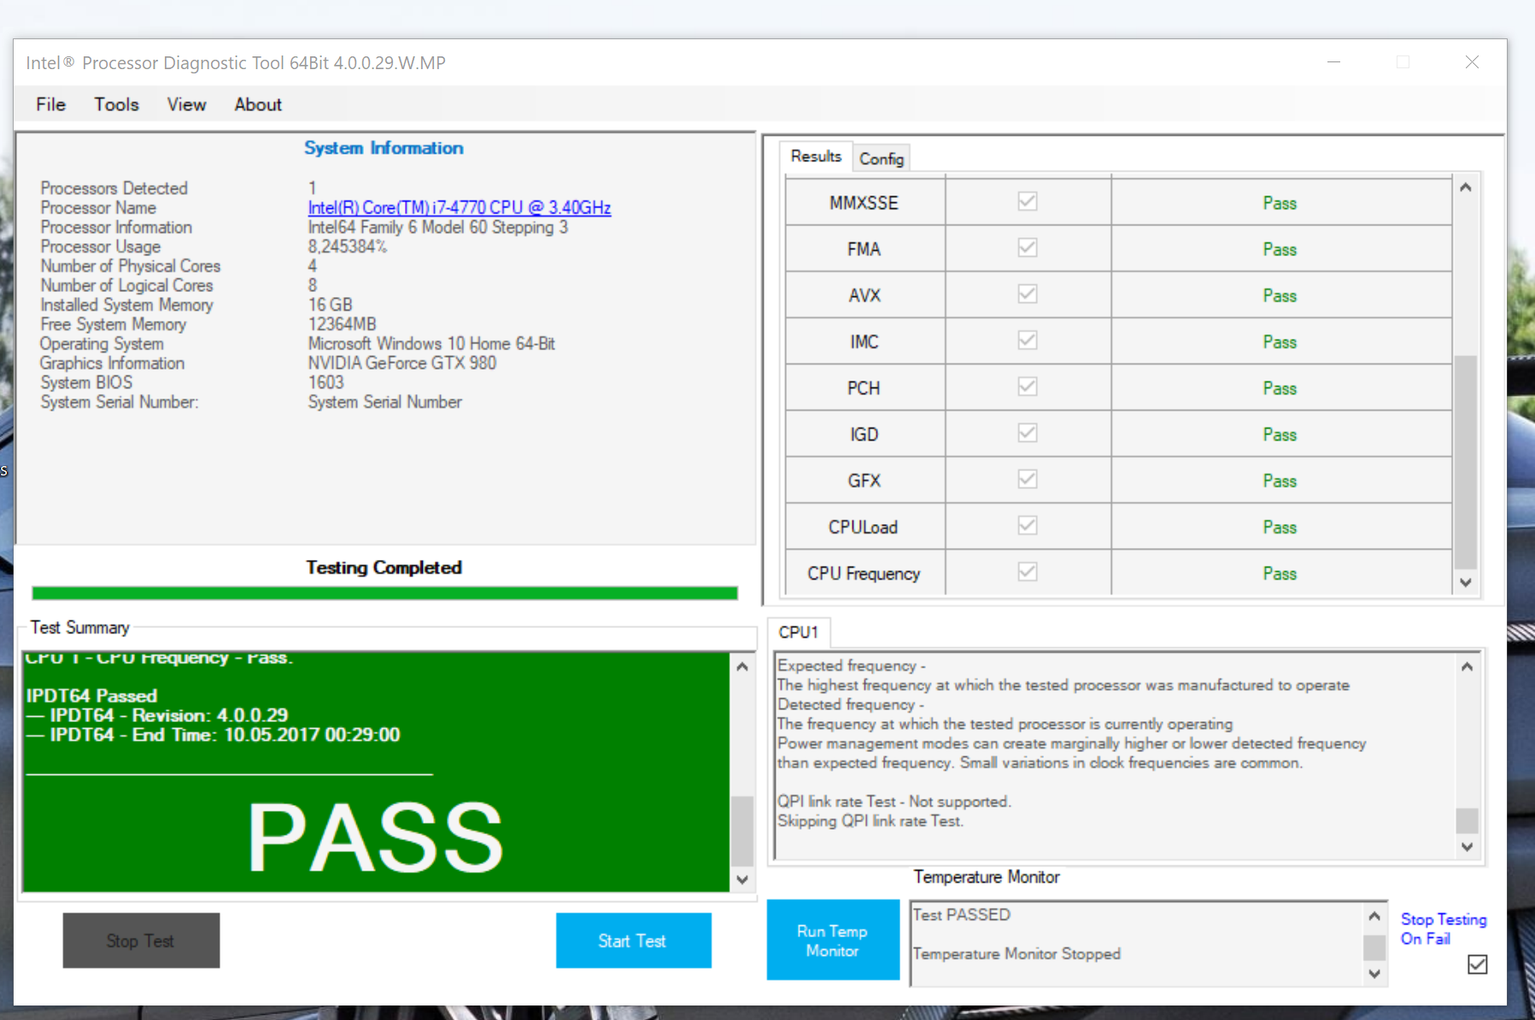
Task: Toggle the MMXSSE test checkbox
Action: (x=1028, y=201)
